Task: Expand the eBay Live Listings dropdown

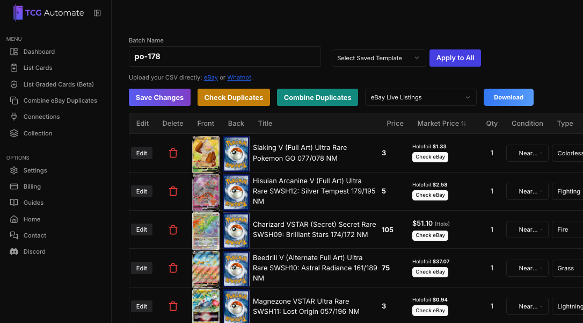Action: click(x=420, y=97)
